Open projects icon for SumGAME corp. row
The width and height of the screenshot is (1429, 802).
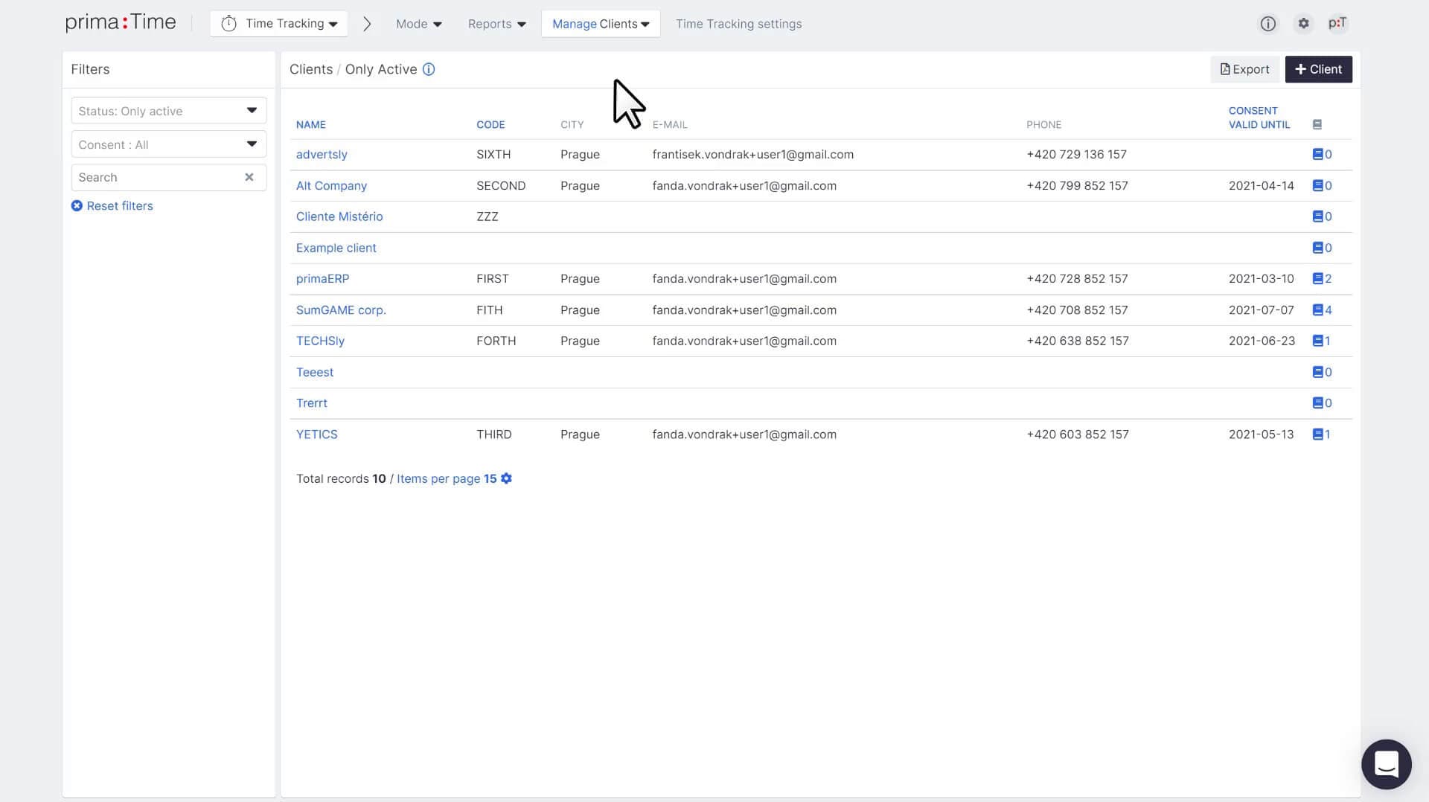pyautogui.click(x=1322, y=310)
